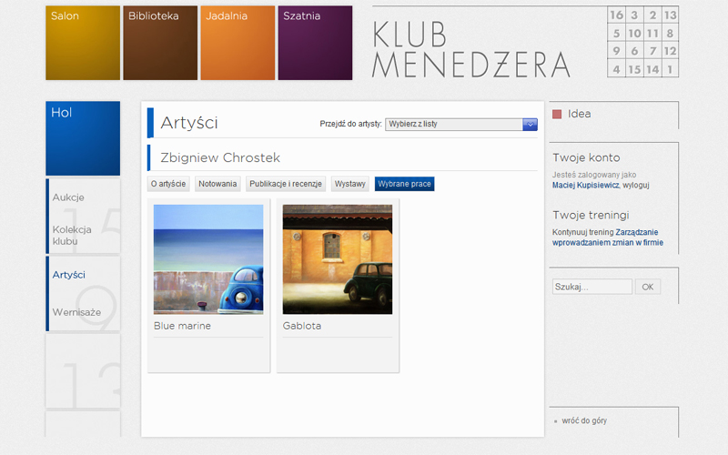Image resolution: width=728 pixels, height=455 pixels.
Task: Click the Klub Menedżera logo
Action: coord(470,49)
